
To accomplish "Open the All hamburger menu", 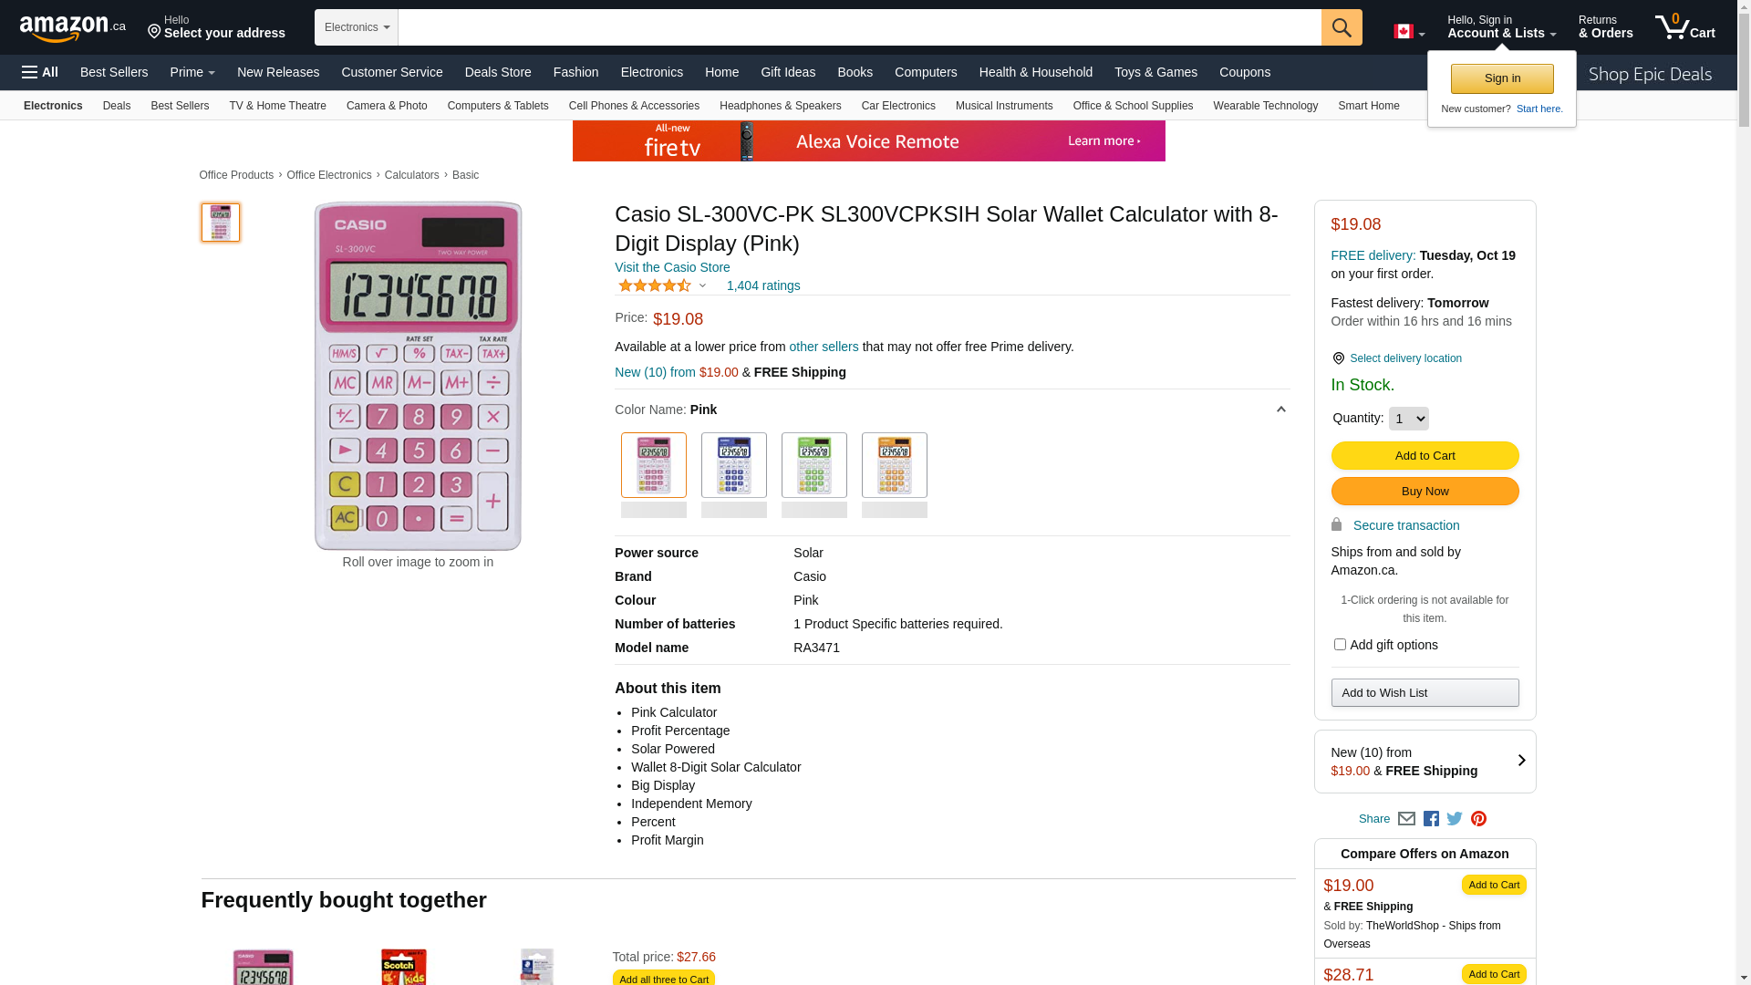I will (x=40, y=72).
